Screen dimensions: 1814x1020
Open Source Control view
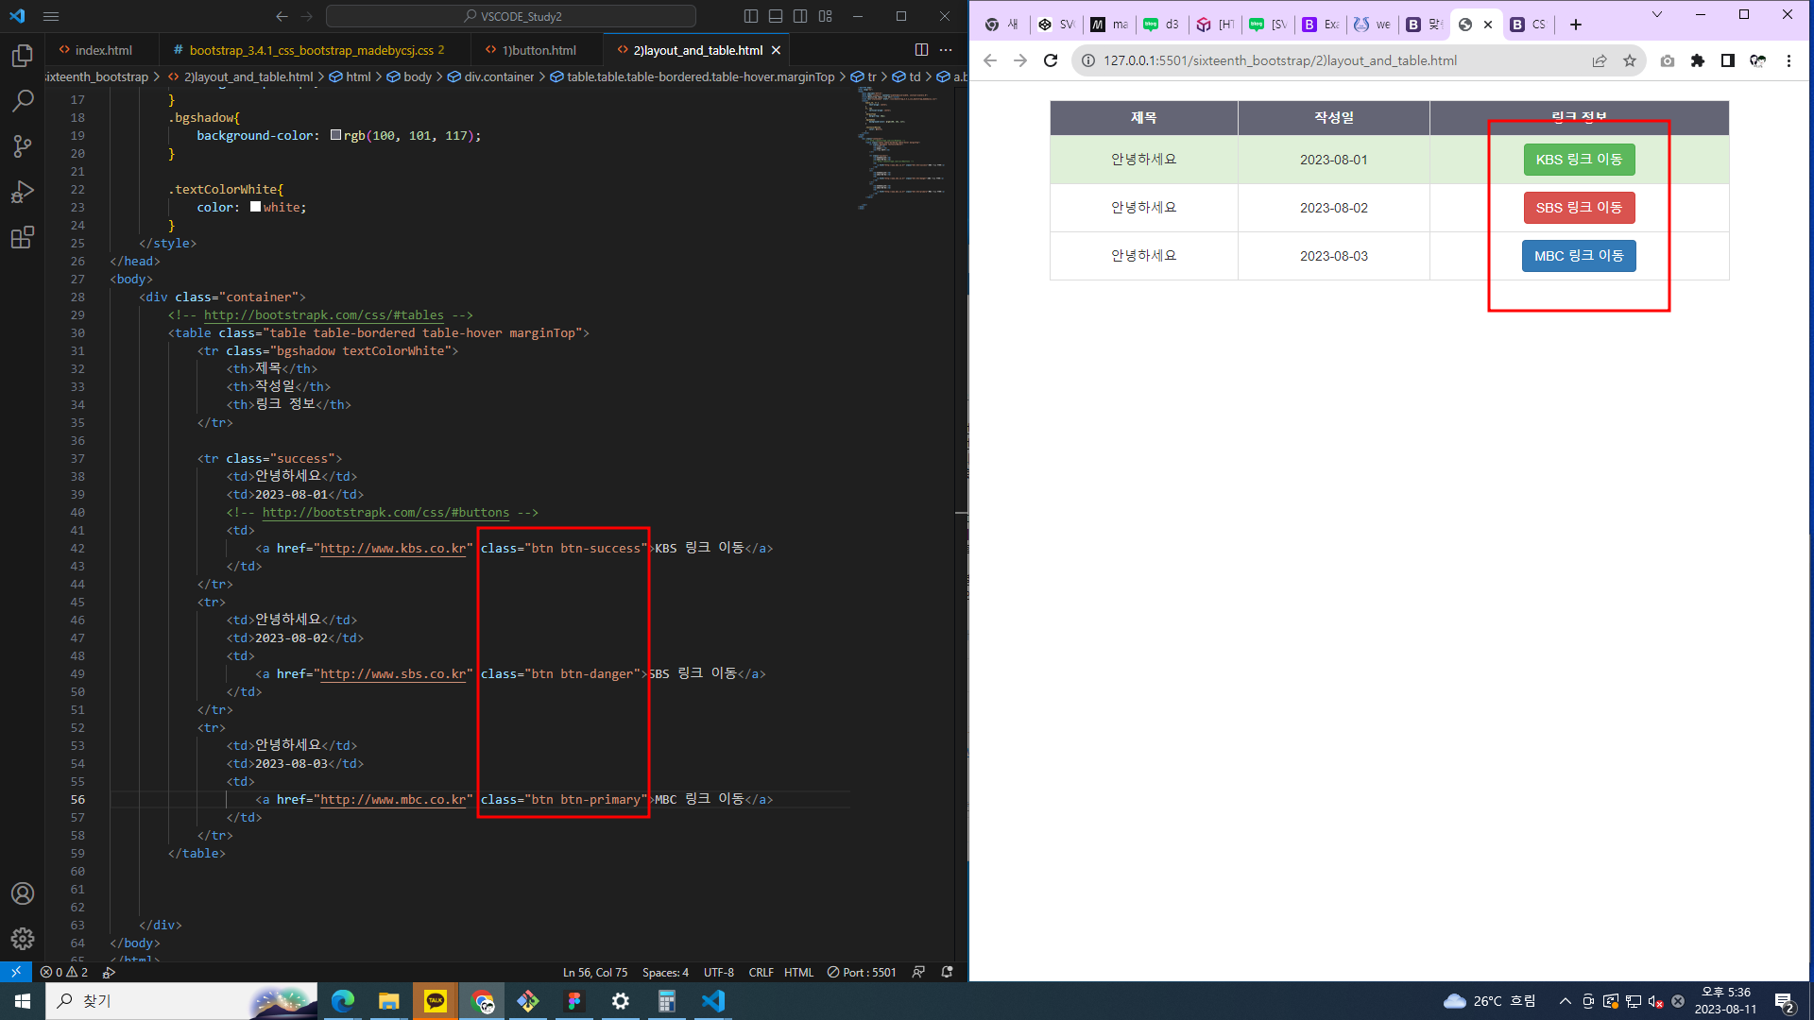23,146
